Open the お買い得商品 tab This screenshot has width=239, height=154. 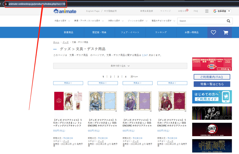192,32
